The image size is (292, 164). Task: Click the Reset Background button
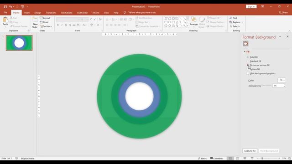coord(269,151)
